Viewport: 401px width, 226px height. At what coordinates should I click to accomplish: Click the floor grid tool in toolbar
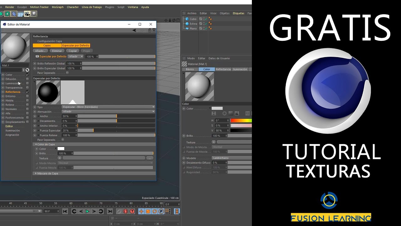click(x=21, y=14)
